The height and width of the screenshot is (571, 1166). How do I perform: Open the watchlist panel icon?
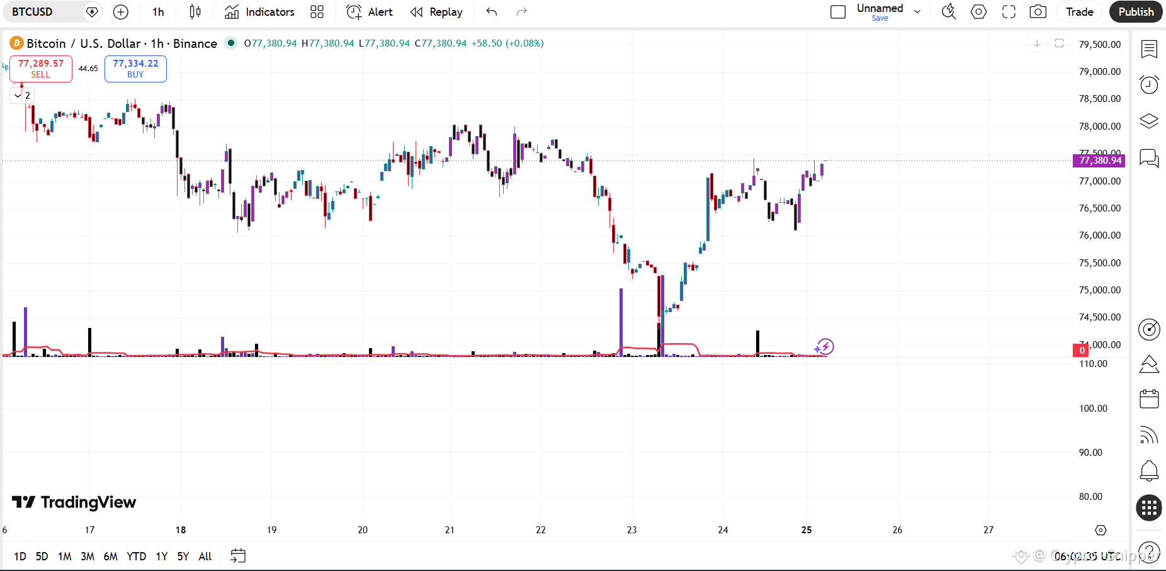click(1149, 48)
